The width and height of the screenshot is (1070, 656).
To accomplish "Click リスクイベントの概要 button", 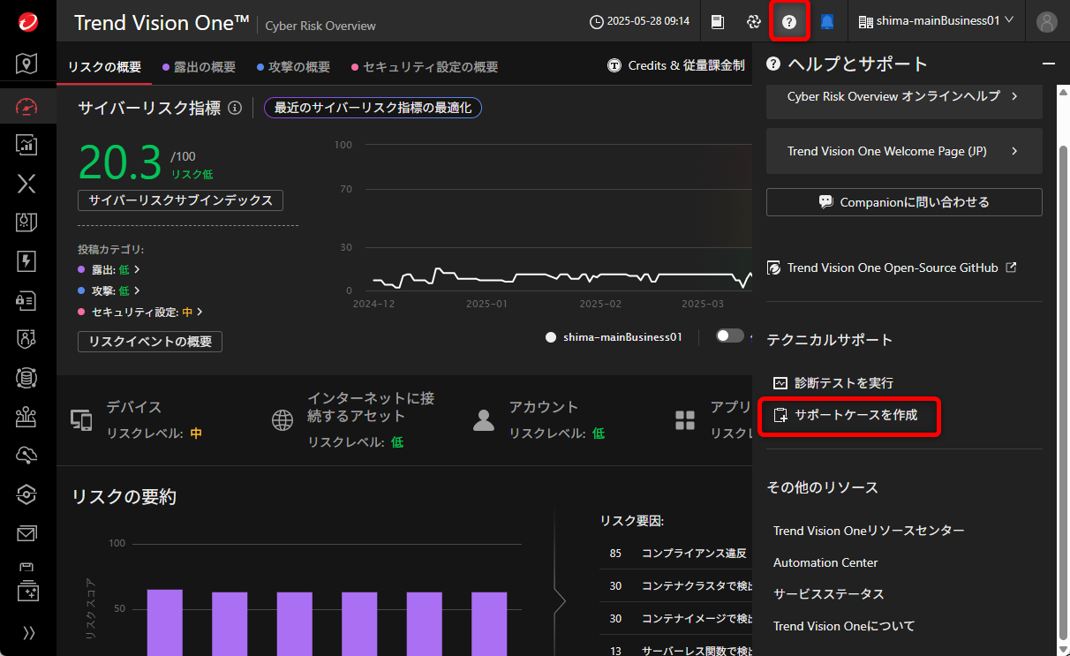I will [x=150, y=342].
